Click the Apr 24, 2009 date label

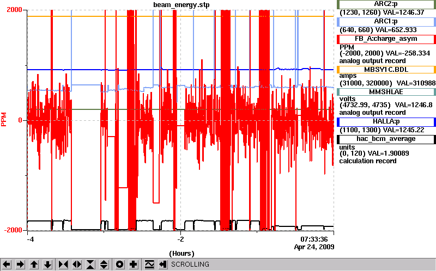[314, 247]
